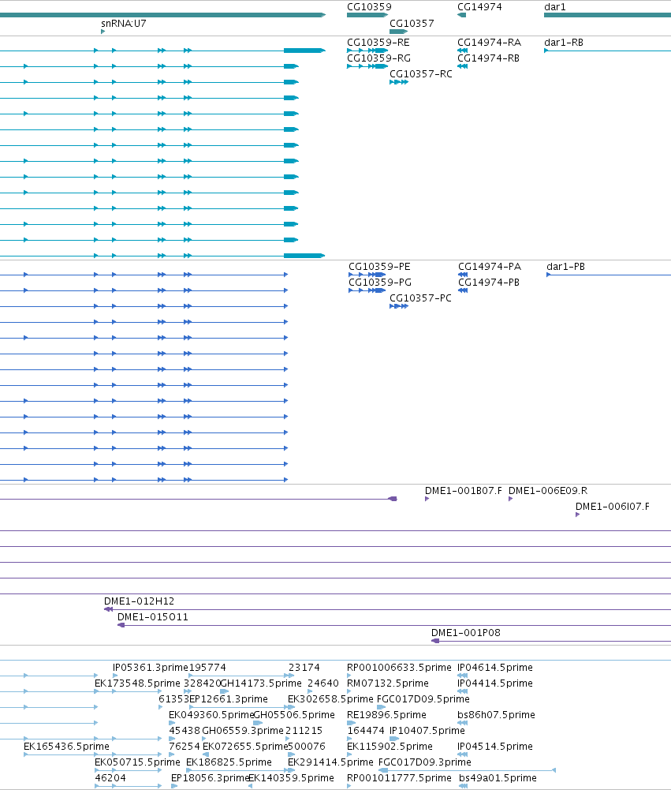
Task: Click the dar1-PB protein label
Action: tap(565, 267)
